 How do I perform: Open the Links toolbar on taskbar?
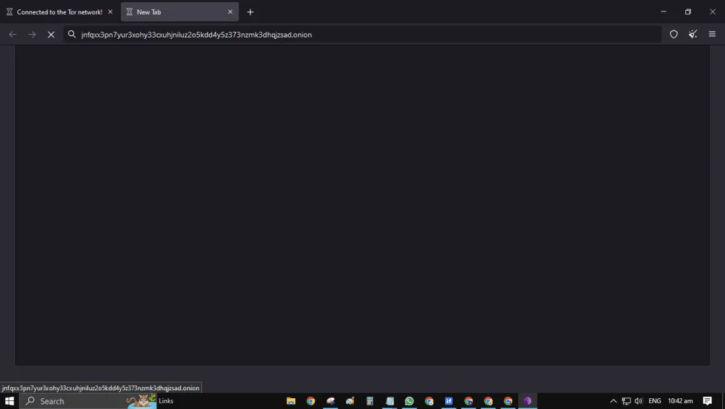tap(166, 401)
